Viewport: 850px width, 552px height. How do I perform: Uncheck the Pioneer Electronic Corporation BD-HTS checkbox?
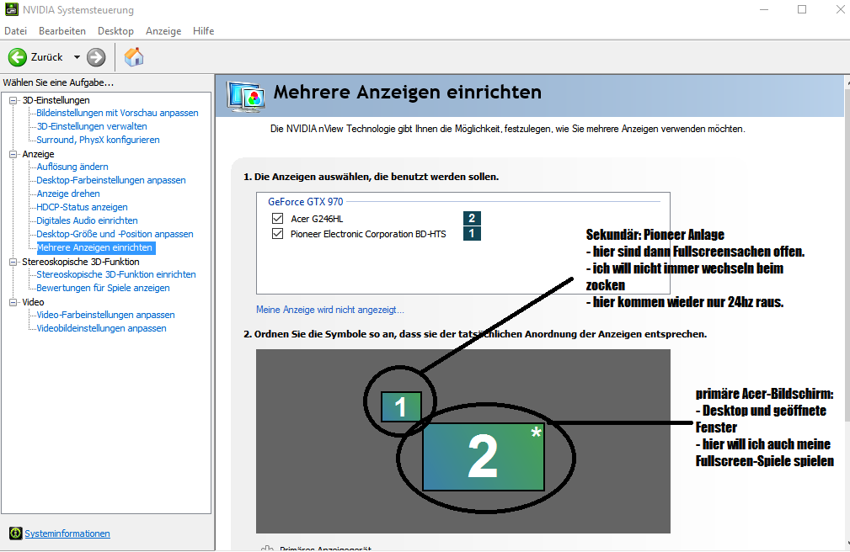(277, 233)
